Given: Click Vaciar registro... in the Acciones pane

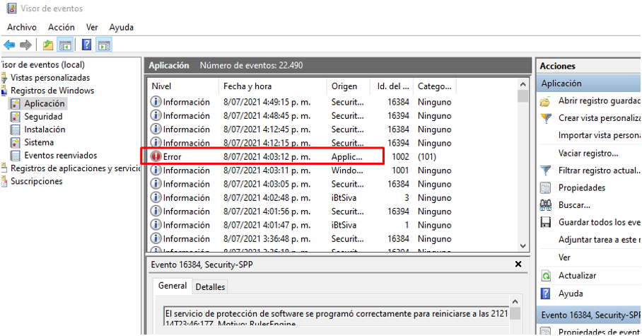Looking at the screenshot, I should pyautogui.click(x=588, y=153).
